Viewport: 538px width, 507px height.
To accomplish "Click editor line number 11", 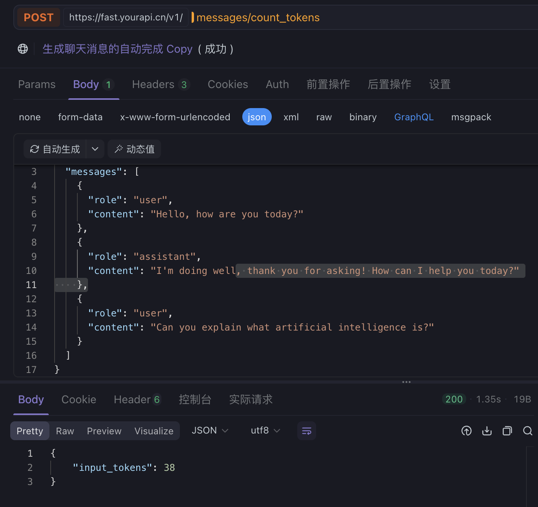I will 31,285.
